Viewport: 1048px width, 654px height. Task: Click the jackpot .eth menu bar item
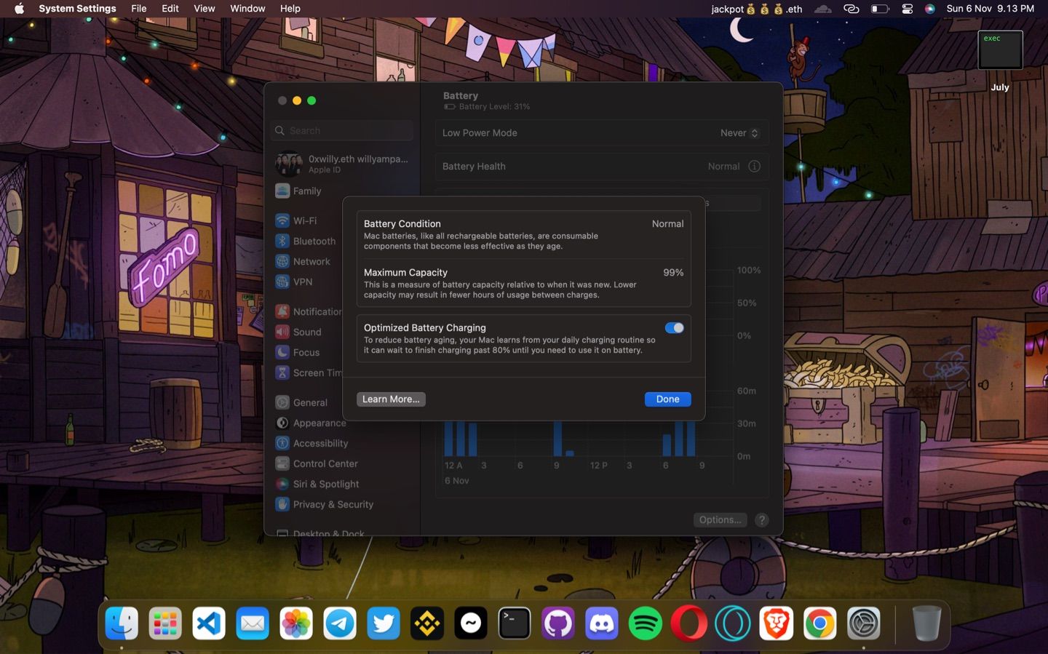[756, 9]
